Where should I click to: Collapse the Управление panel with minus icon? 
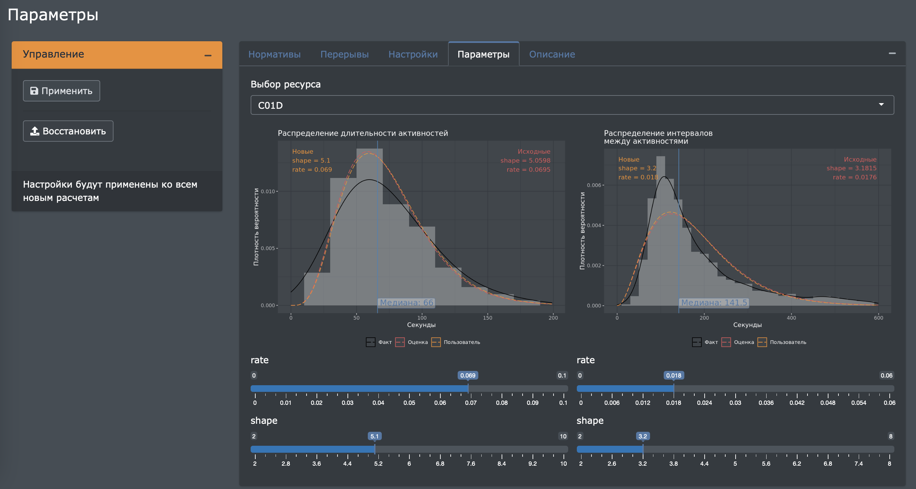208,56
